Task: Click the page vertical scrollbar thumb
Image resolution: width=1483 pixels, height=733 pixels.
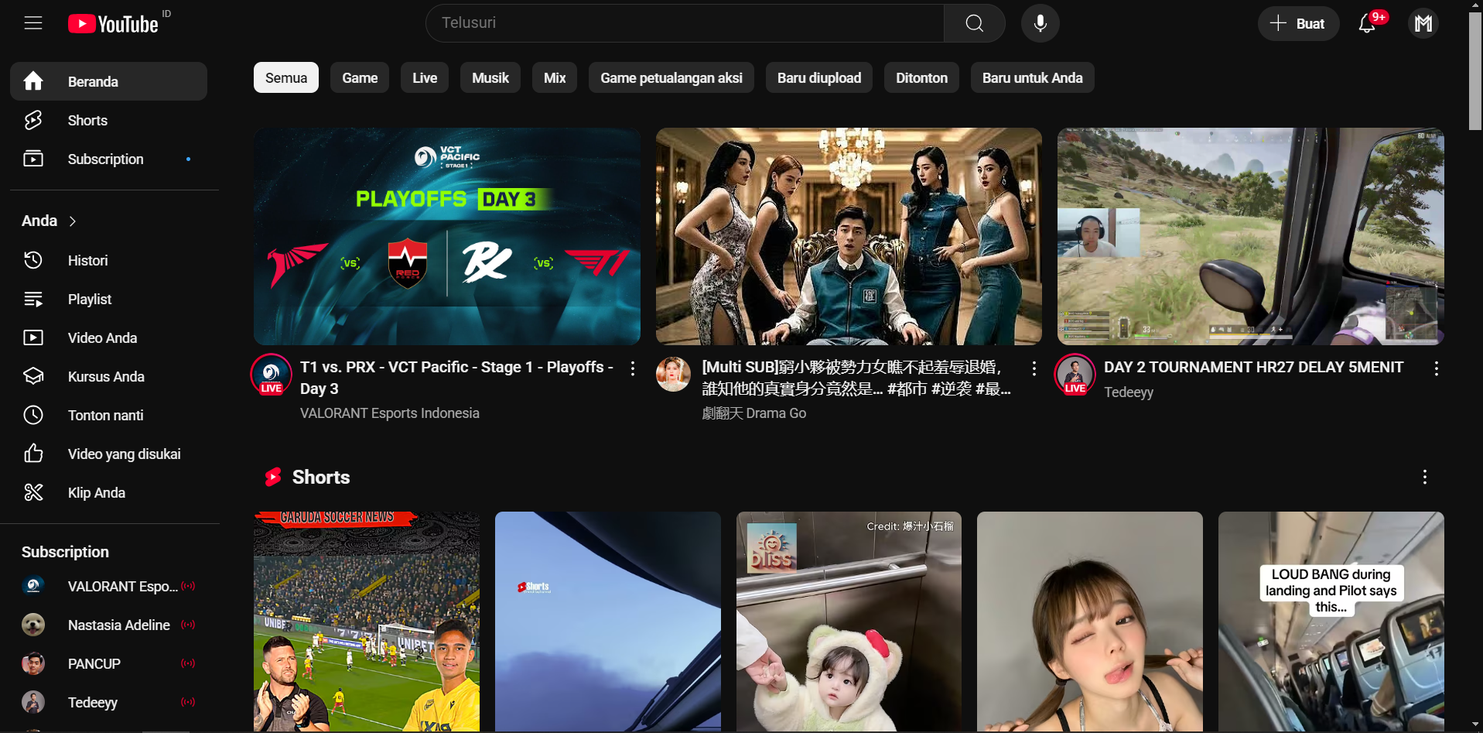Action: point(1475,71)
